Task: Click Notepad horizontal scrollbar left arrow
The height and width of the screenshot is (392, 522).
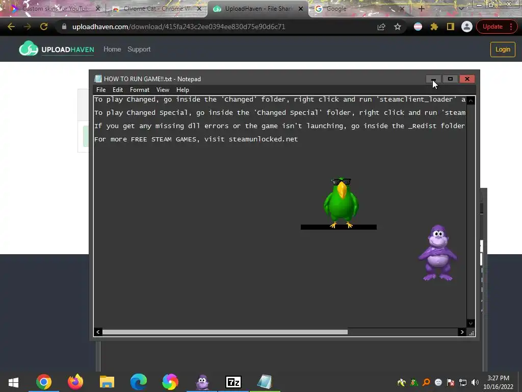Action: (x=98, y=332)
